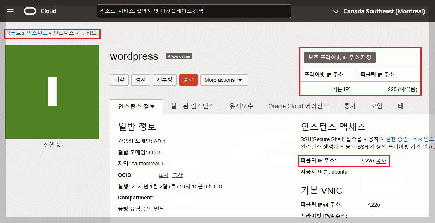
Task: Click the 225 (예약됨) cell
Action: 402,89
